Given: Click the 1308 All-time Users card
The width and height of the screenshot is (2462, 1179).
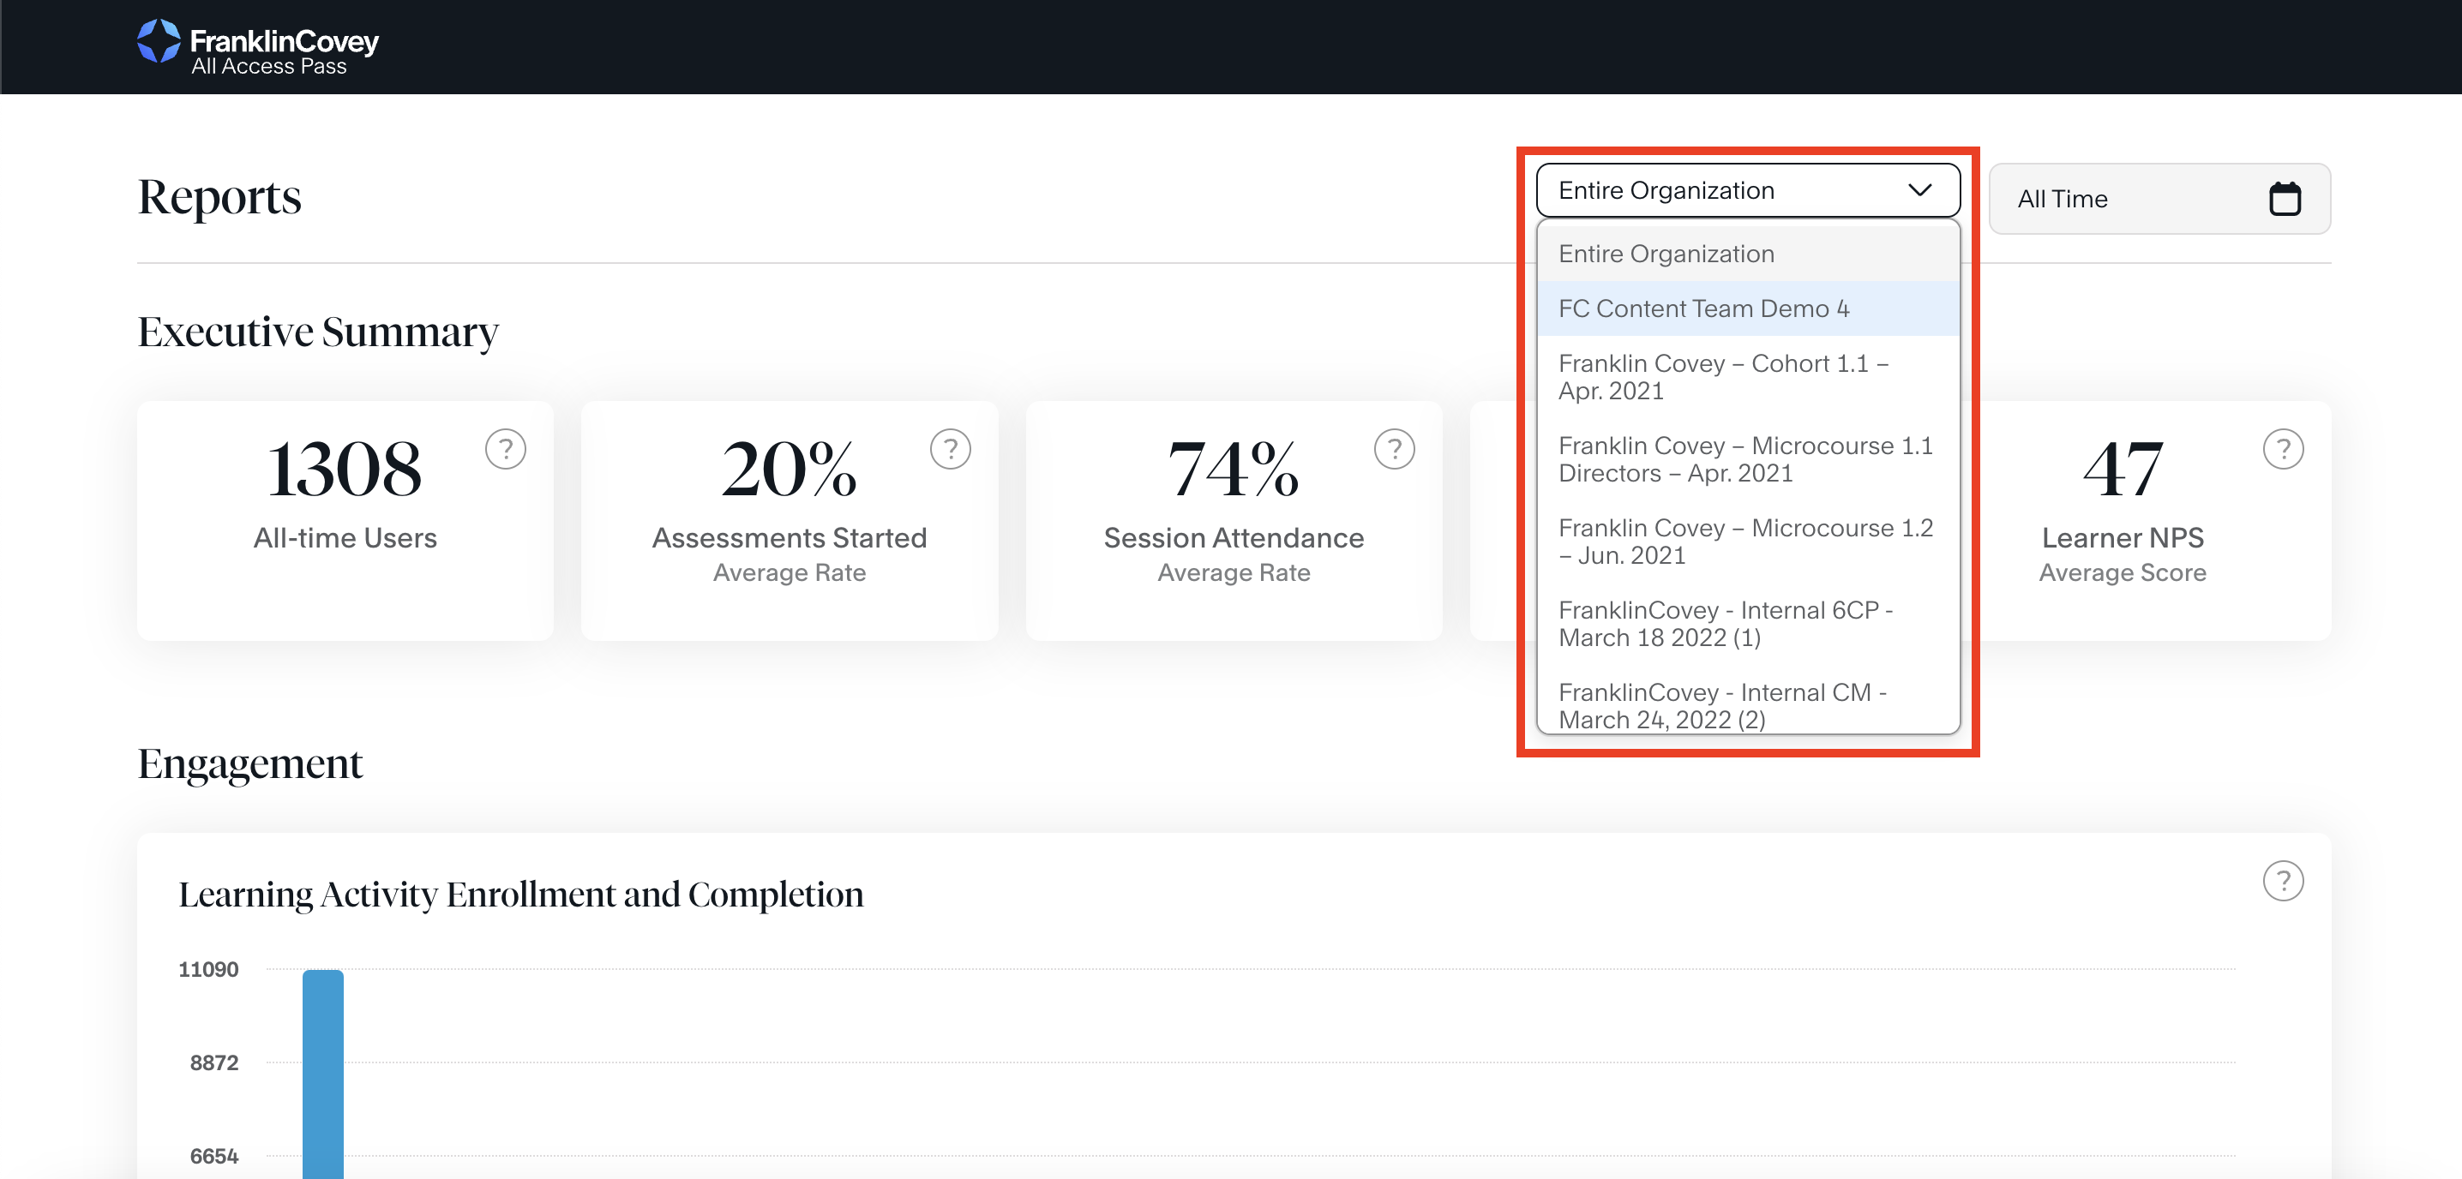Looking at the screenshot, I should point(345,521).
